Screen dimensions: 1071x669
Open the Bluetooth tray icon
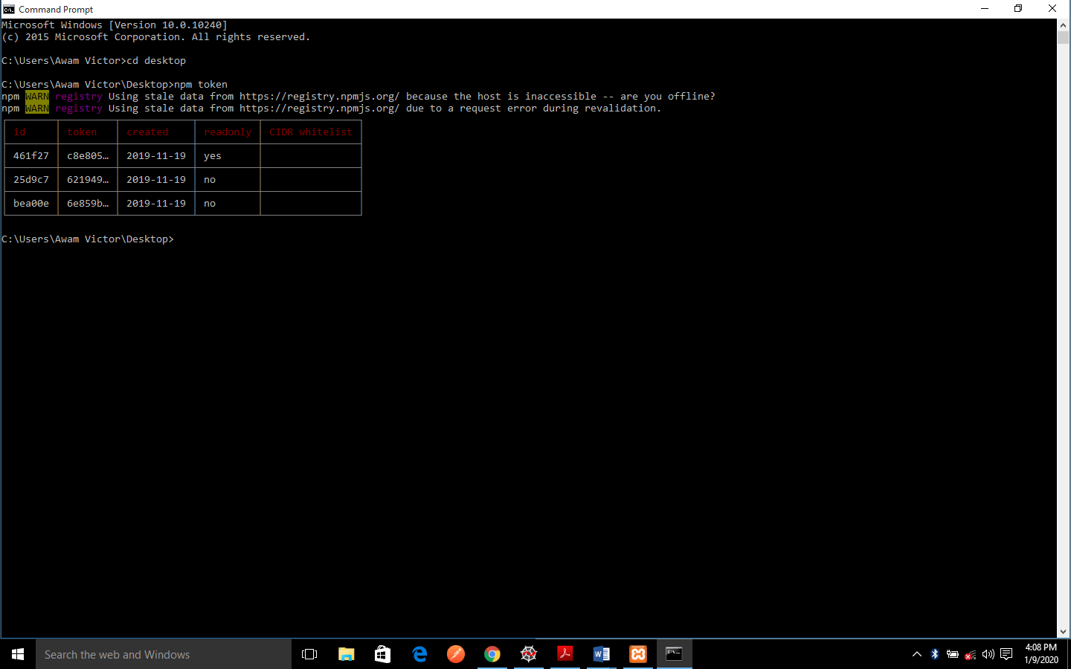tap(935, 654)
